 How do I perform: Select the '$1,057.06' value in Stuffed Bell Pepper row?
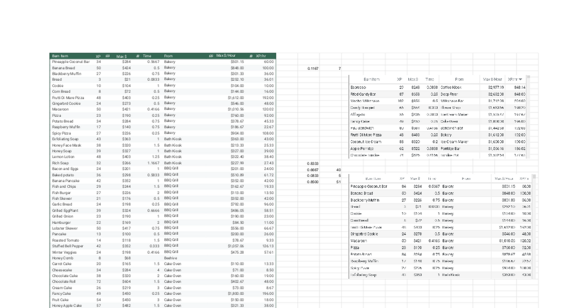tap(235, 246)
